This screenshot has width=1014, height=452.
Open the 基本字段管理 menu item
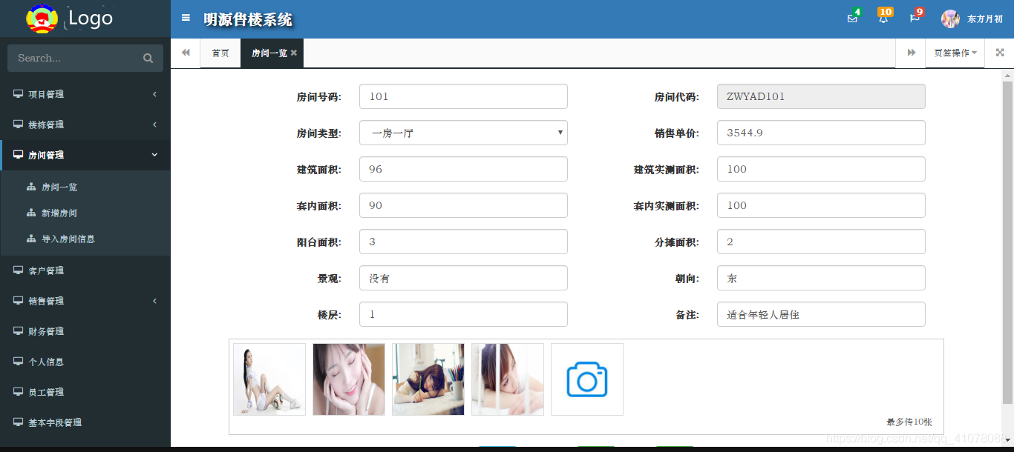[x=85, y=422]
